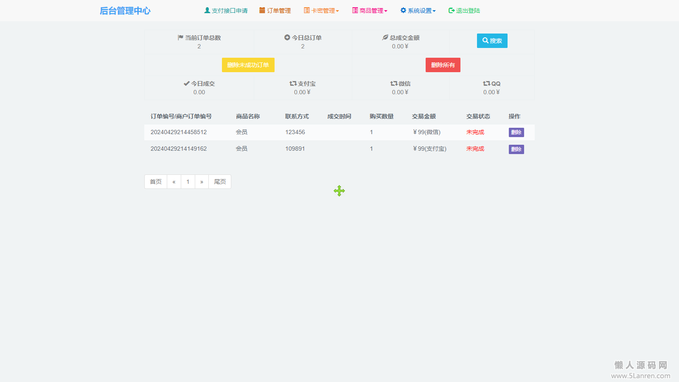Click the 商品名称 column header
The height and width of the screenshot is (382, 679).
tap(248, 116)
